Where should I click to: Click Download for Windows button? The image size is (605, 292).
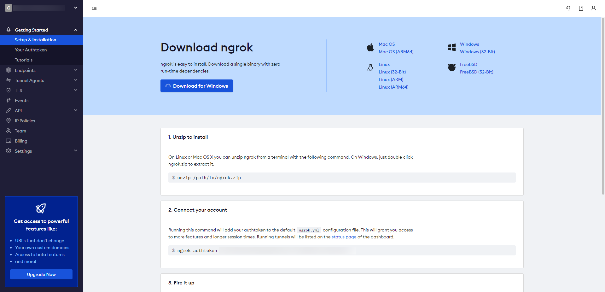point(197,86)
